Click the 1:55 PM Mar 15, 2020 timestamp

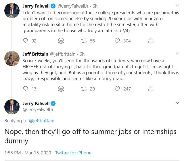28,153
